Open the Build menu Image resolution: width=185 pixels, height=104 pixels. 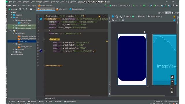(x=53, y=2)
